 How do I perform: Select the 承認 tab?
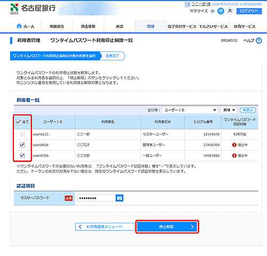(x=120, y=26)
